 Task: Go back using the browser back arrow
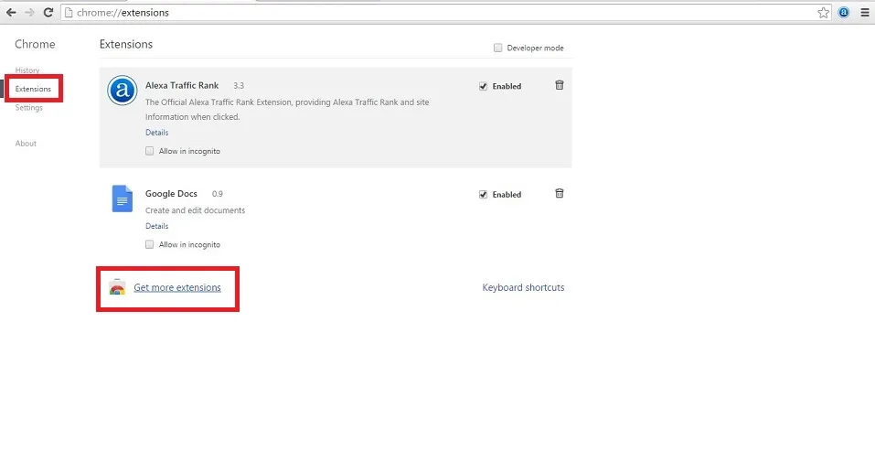[11, 12]
